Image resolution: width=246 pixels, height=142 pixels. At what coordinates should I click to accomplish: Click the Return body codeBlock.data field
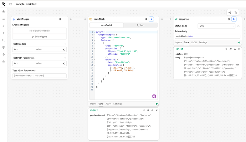207,36
